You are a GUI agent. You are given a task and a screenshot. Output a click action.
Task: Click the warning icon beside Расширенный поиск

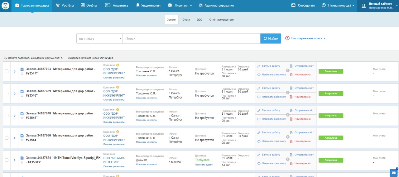click(287, 38)
